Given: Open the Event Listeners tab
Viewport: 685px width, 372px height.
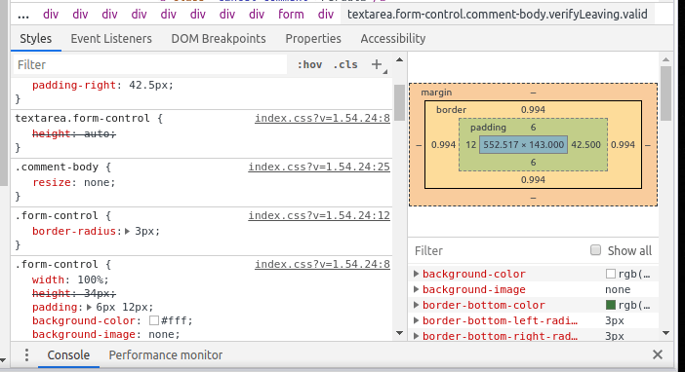Looking at the screenshot, I should [x=111, y=39].
